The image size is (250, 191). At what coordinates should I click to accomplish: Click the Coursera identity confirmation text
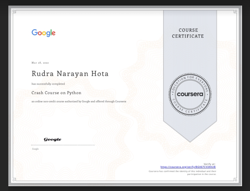[x=182, y=173]
